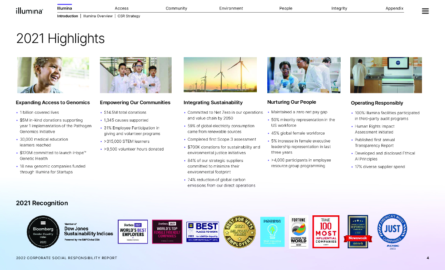Click the 'Committed to Net Zero' bullet
This screenshot has height=270, width=445.
tap(225, 115)
